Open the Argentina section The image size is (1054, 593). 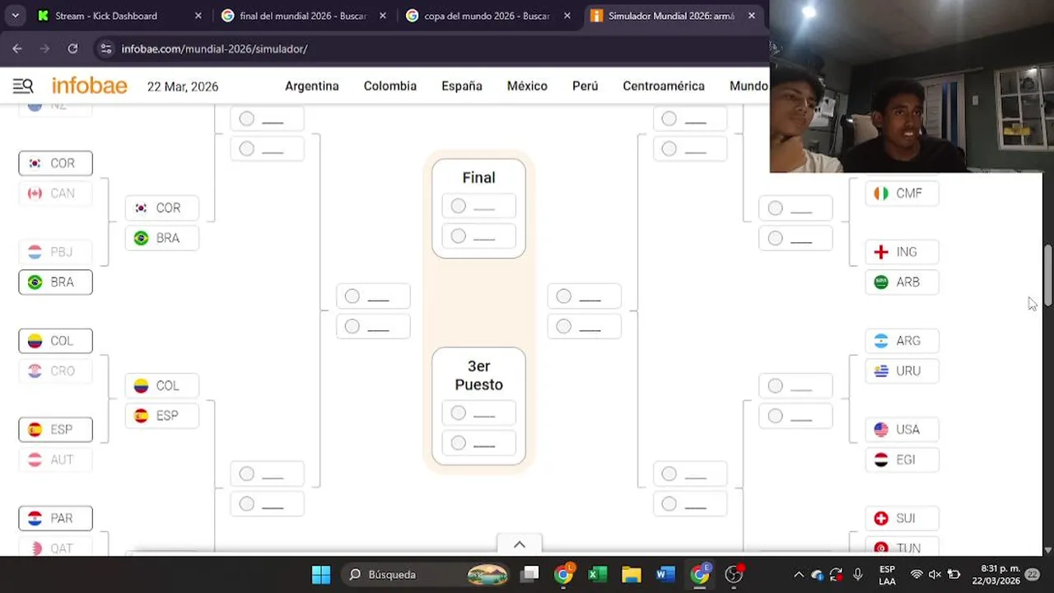(x=312, y=86)
